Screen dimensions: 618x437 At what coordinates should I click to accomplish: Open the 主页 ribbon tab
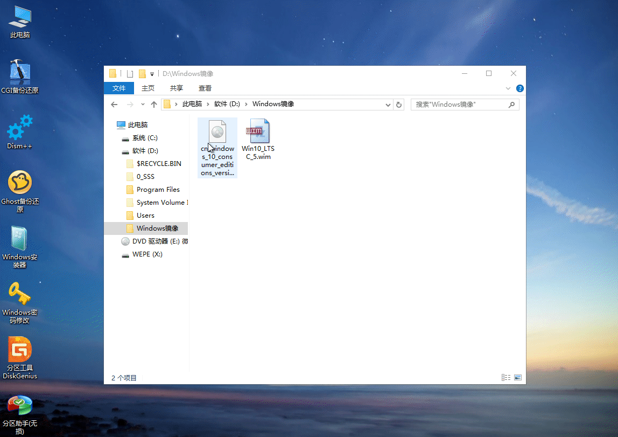point(148,88)
